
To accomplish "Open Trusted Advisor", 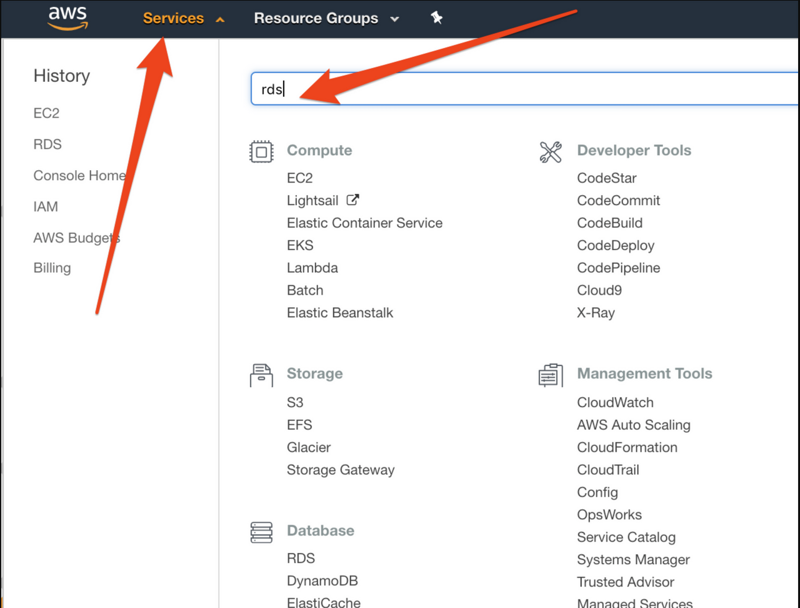I will coord(626,583).
